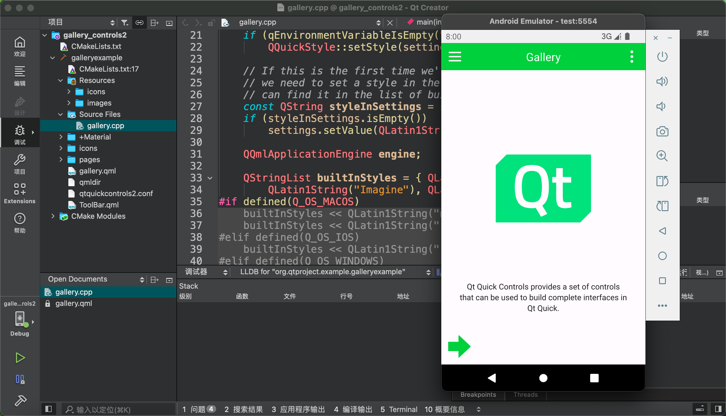Collapse the gallery_controls2 project node

point(45,35)
